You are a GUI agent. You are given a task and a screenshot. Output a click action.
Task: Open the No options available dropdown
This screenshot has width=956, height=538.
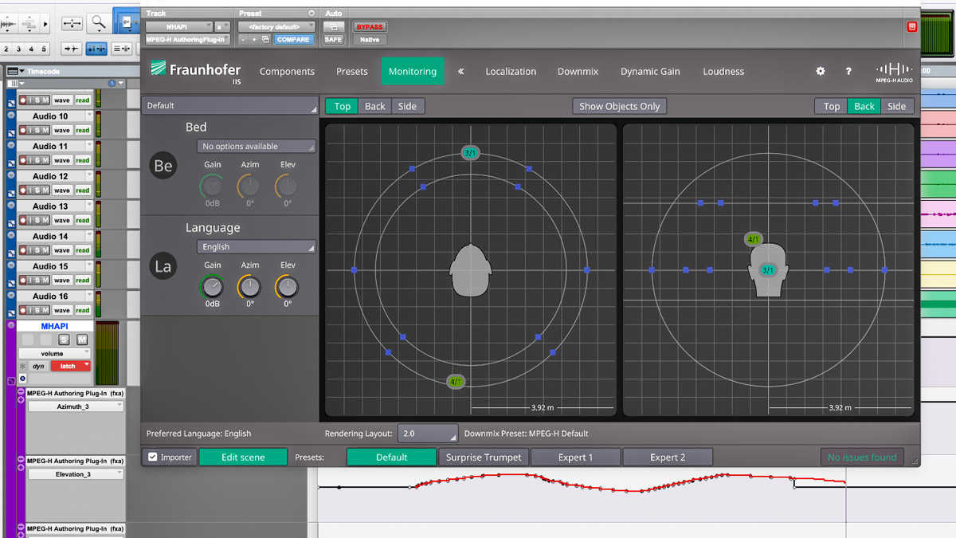pyautogui.click(x=257, y=146)
